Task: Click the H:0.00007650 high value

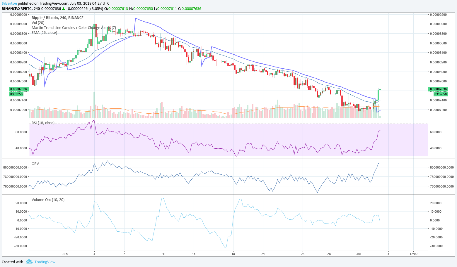Action: [141, 8]
